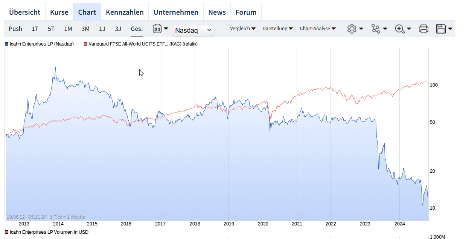The height and width of the screenshot is (239, 463).
Task: Switch to the Kurse tab
Action: coord(59,12)
